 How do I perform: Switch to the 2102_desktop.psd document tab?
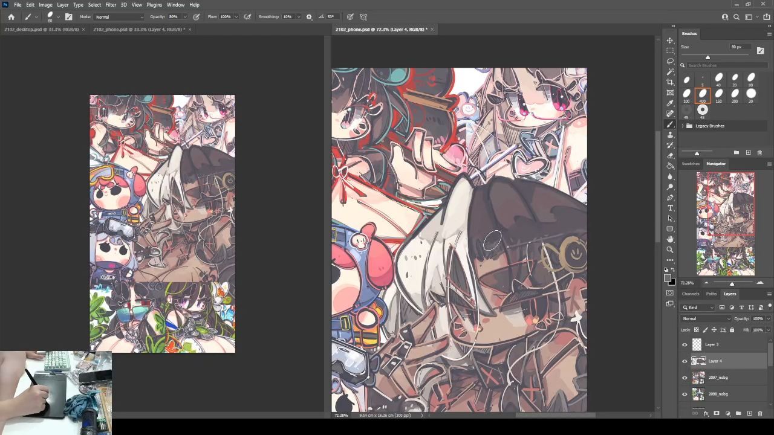tap(41, 30)
